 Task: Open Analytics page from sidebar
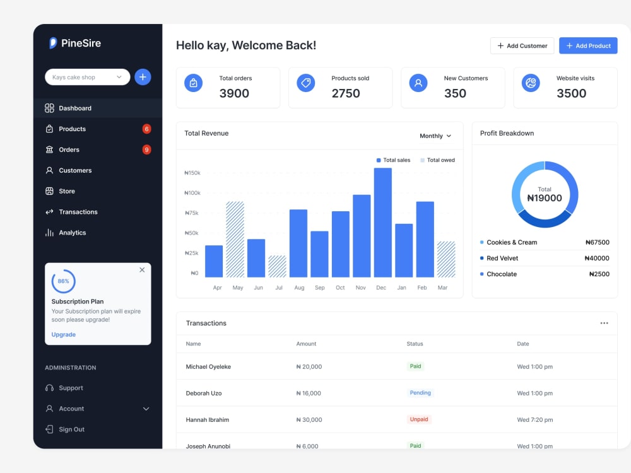coord(98,233)
